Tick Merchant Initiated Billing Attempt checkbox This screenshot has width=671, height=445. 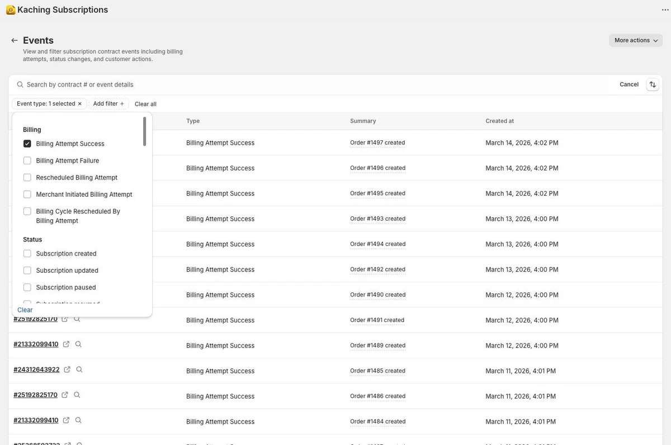click(x=27, y=195)
